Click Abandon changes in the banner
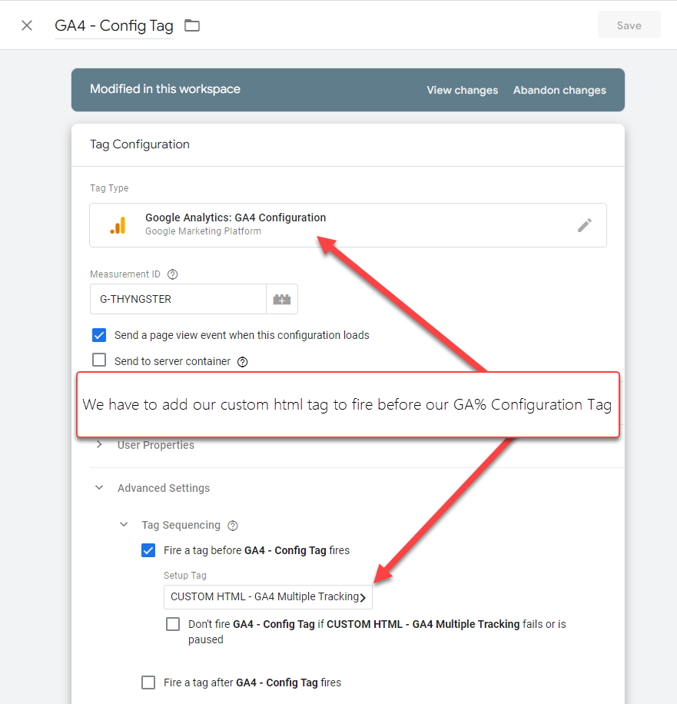The height and width of the screenshot is (704, 677). pyautogui.click(x=559, y=90)
